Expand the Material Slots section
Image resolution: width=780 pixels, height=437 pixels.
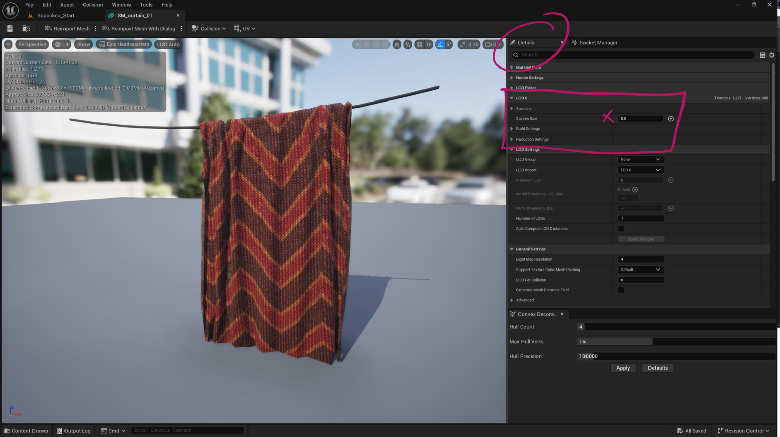pos(512,67)
